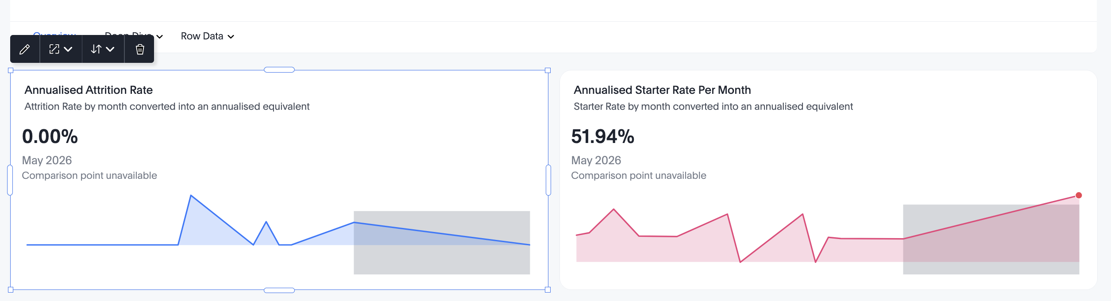The height and width of the screenshot is (301, 1111).
Task: Open the chevron beside the sort arrows
Action: point(110,49)
